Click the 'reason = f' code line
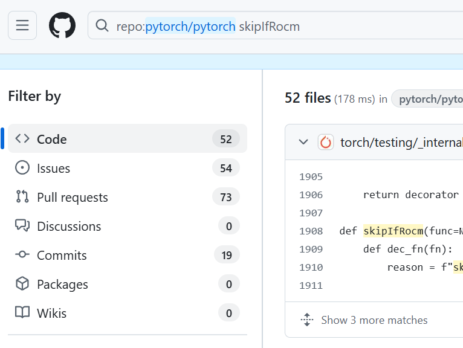Screen dimensions: 463x348 tap(425, 268)
